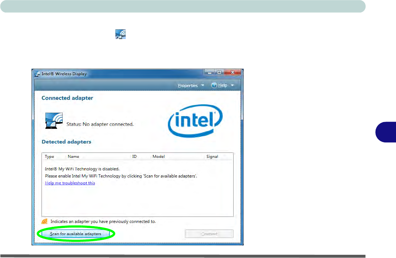
Task: Open the Properties menu
Action: [188, 86]
